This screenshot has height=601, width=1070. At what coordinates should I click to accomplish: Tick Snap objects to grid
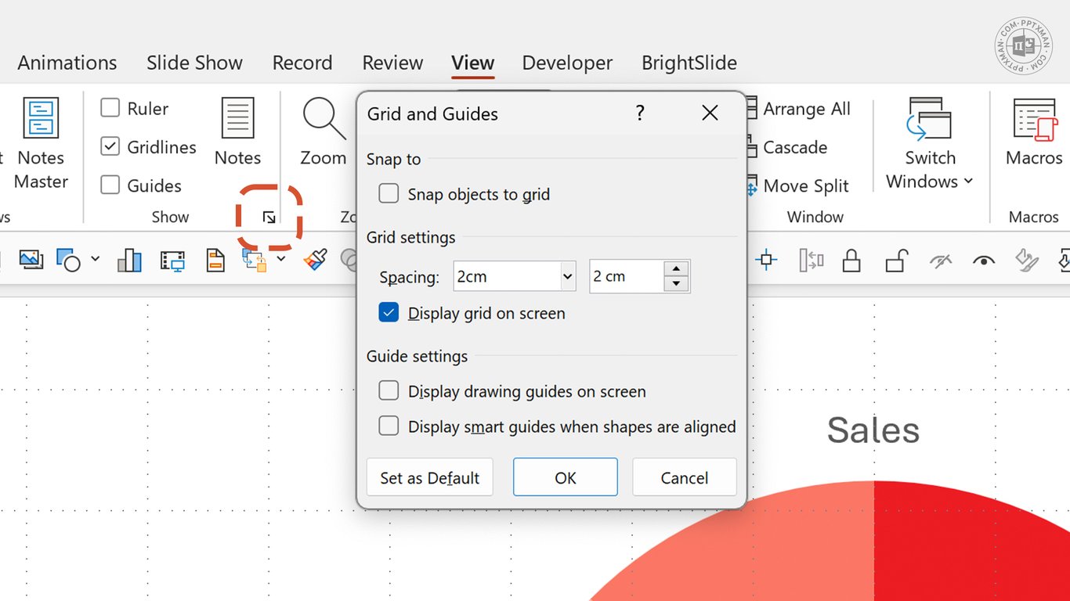pos(389,193)
